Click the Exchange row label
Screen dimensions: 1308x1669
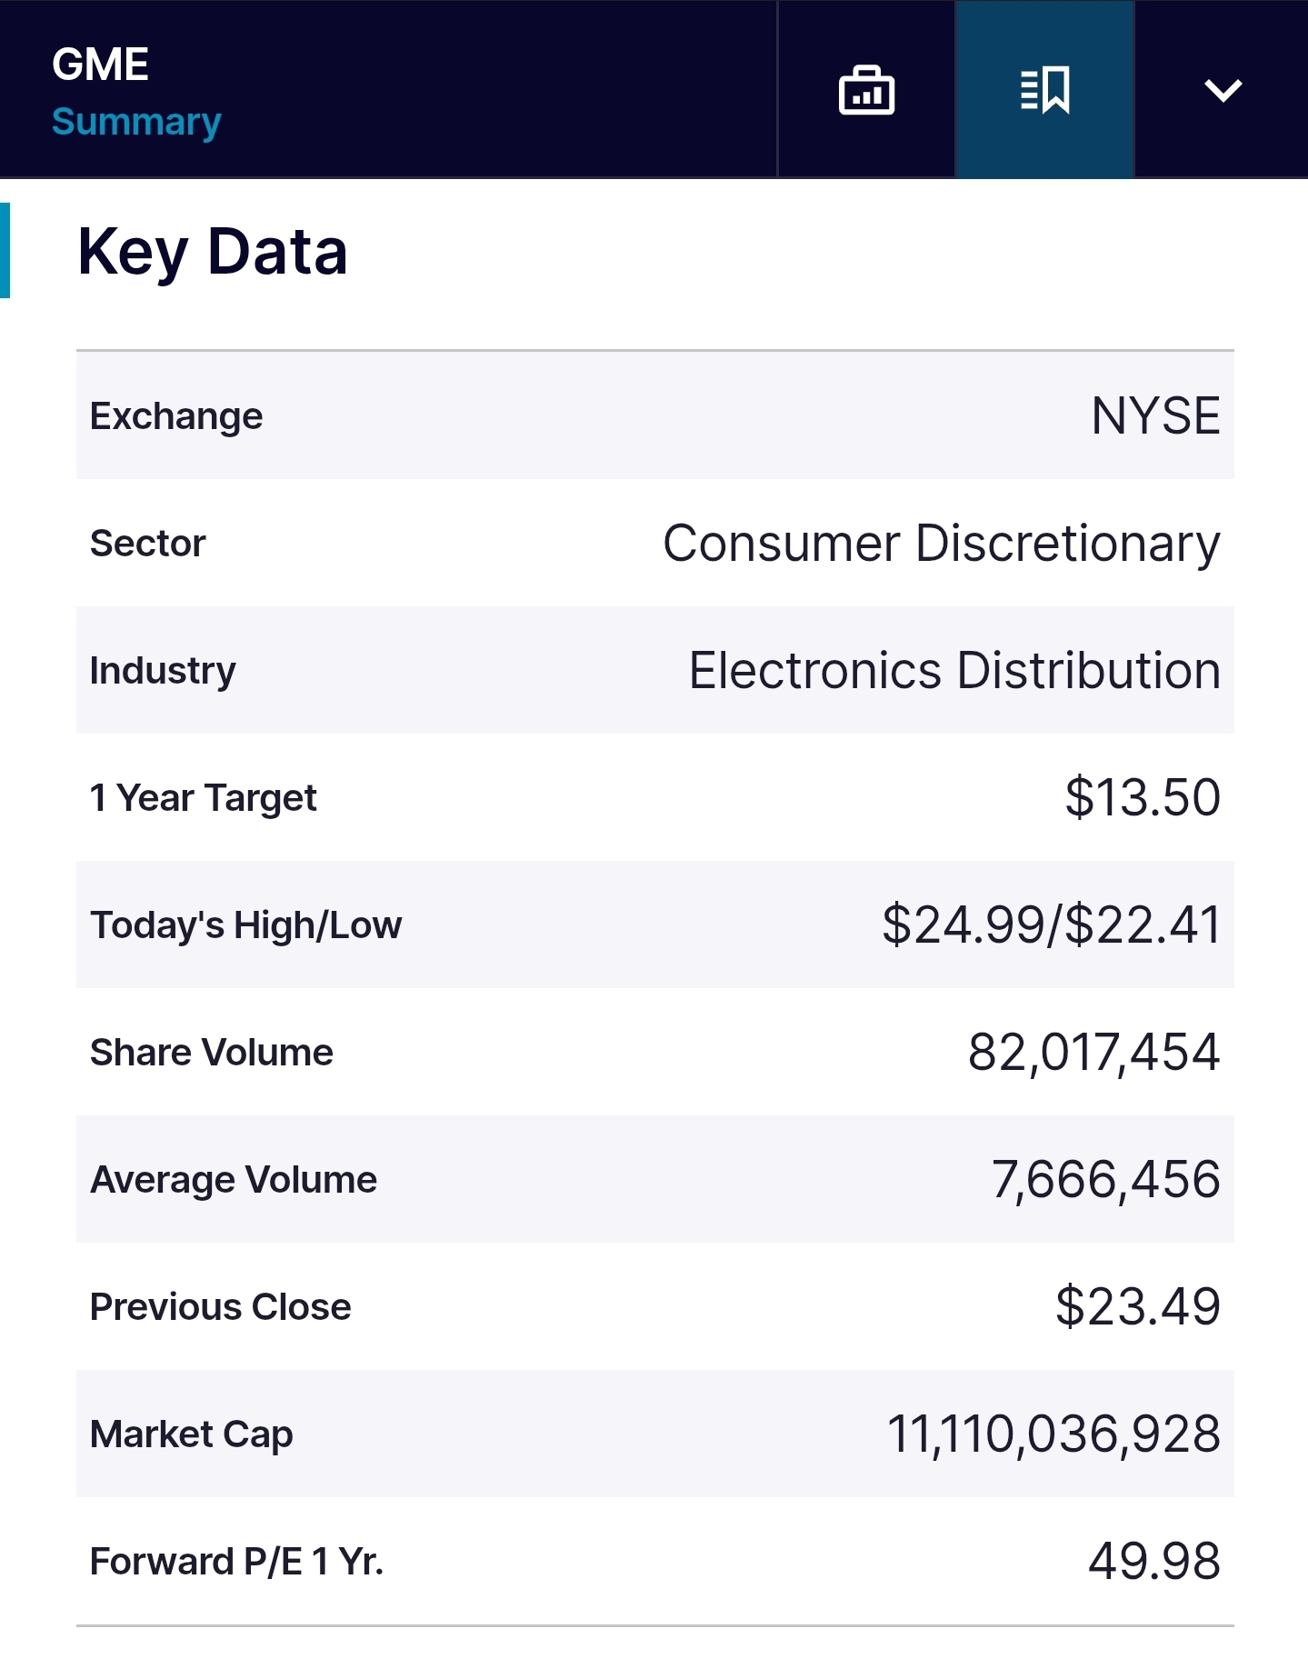click(x=176, y=416)
